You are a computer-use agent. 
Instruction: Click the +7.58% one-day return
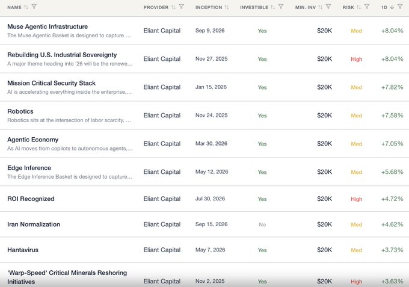click(392, 116)
